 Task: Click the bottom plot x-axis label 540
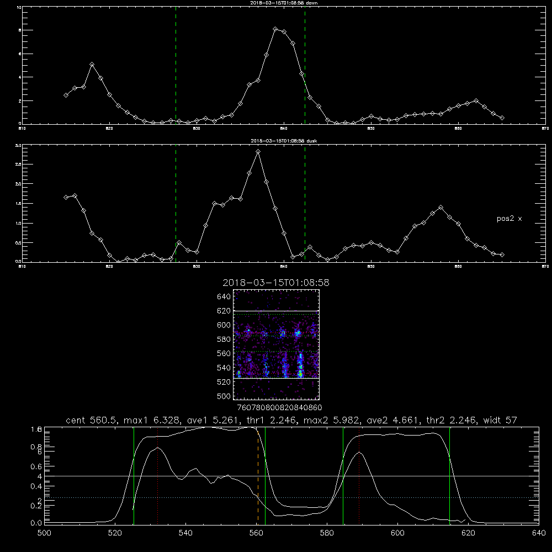point(185,533)
